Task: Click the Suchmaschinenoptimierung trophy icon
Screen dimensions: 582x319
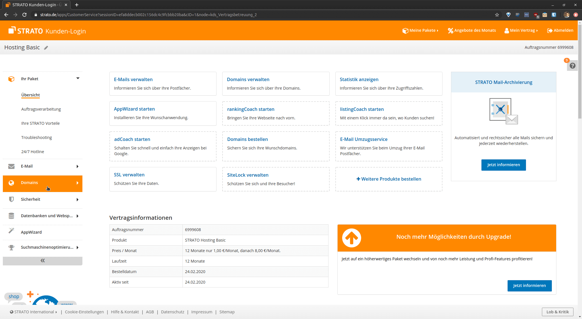Action: [11, 247]
